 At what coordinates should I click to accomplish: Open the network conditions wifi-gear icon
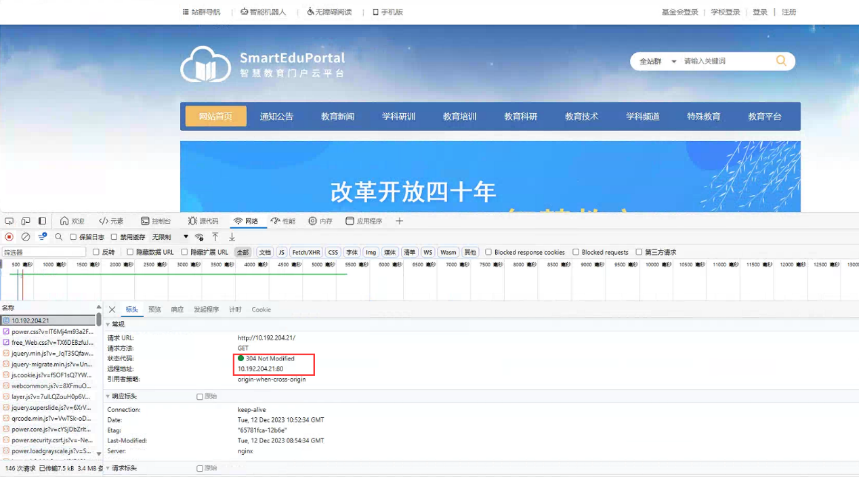pyautogui.click(x=199, y=237)
